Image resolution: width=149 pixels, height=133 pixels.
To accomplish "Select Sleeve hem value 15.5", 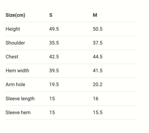I will click(98, 112).
